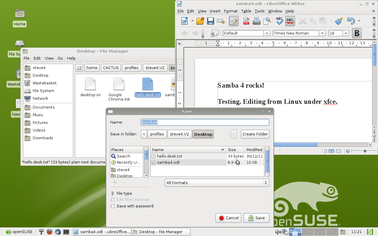Image resolution: width=378 pixels, height=236 pixels.
Task: Open the font size dropdown in Writer
Action: coord(346,33)
